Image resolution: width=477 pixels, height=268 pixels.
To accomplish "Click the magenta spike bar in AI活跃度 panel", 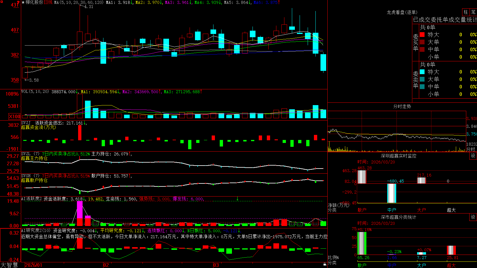I will (x=80, y=210).
